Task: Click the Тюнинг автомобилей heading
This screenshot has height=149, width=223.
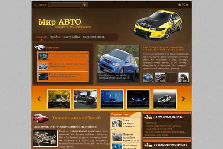Action: click(77, 118)
